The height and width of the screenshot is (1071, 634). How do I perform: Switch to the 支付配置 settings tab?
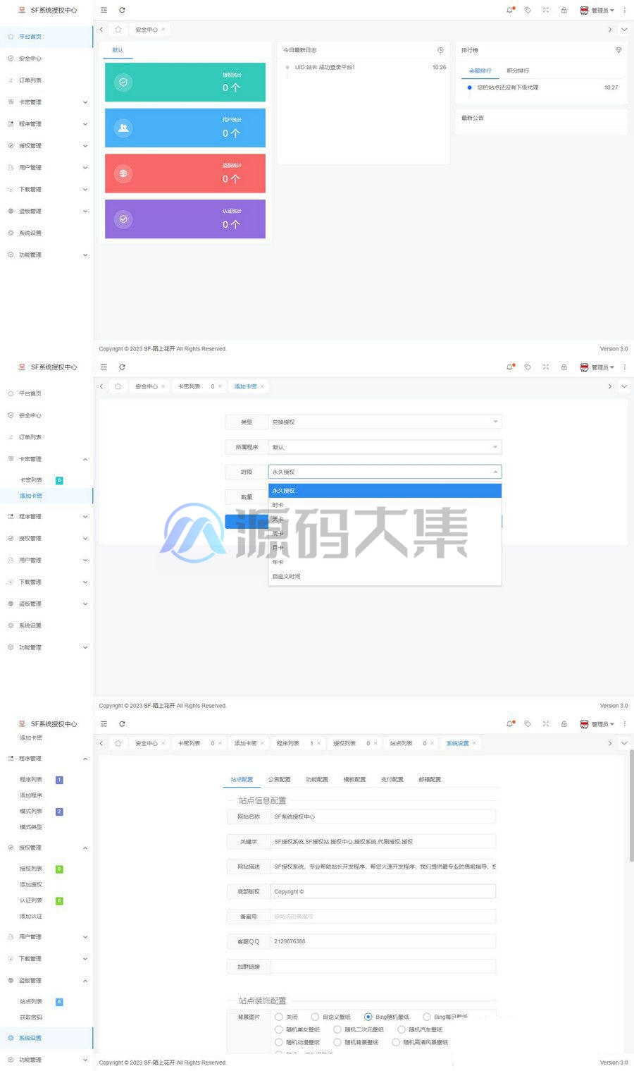tap(392, 779)
